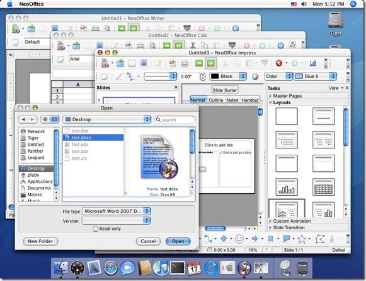Screen dimensions: 366x281
Task: Open Safari from the Dock
Action: pos(111,268)
